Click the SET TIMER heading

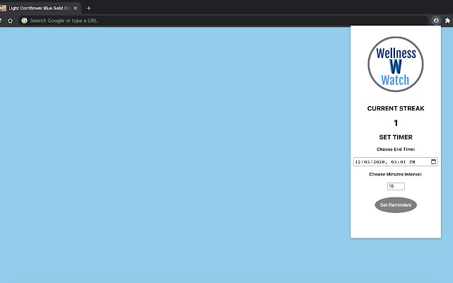(396, 137)
